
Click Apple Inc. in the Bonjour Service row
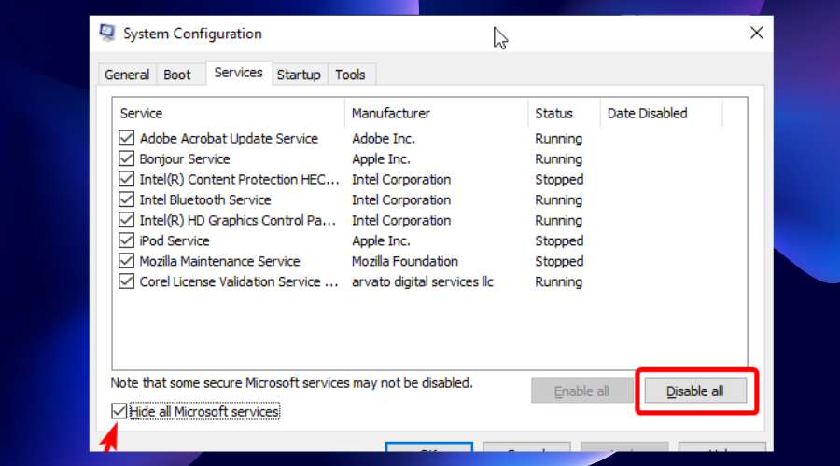pyautogui.click(x=381, y=158)
